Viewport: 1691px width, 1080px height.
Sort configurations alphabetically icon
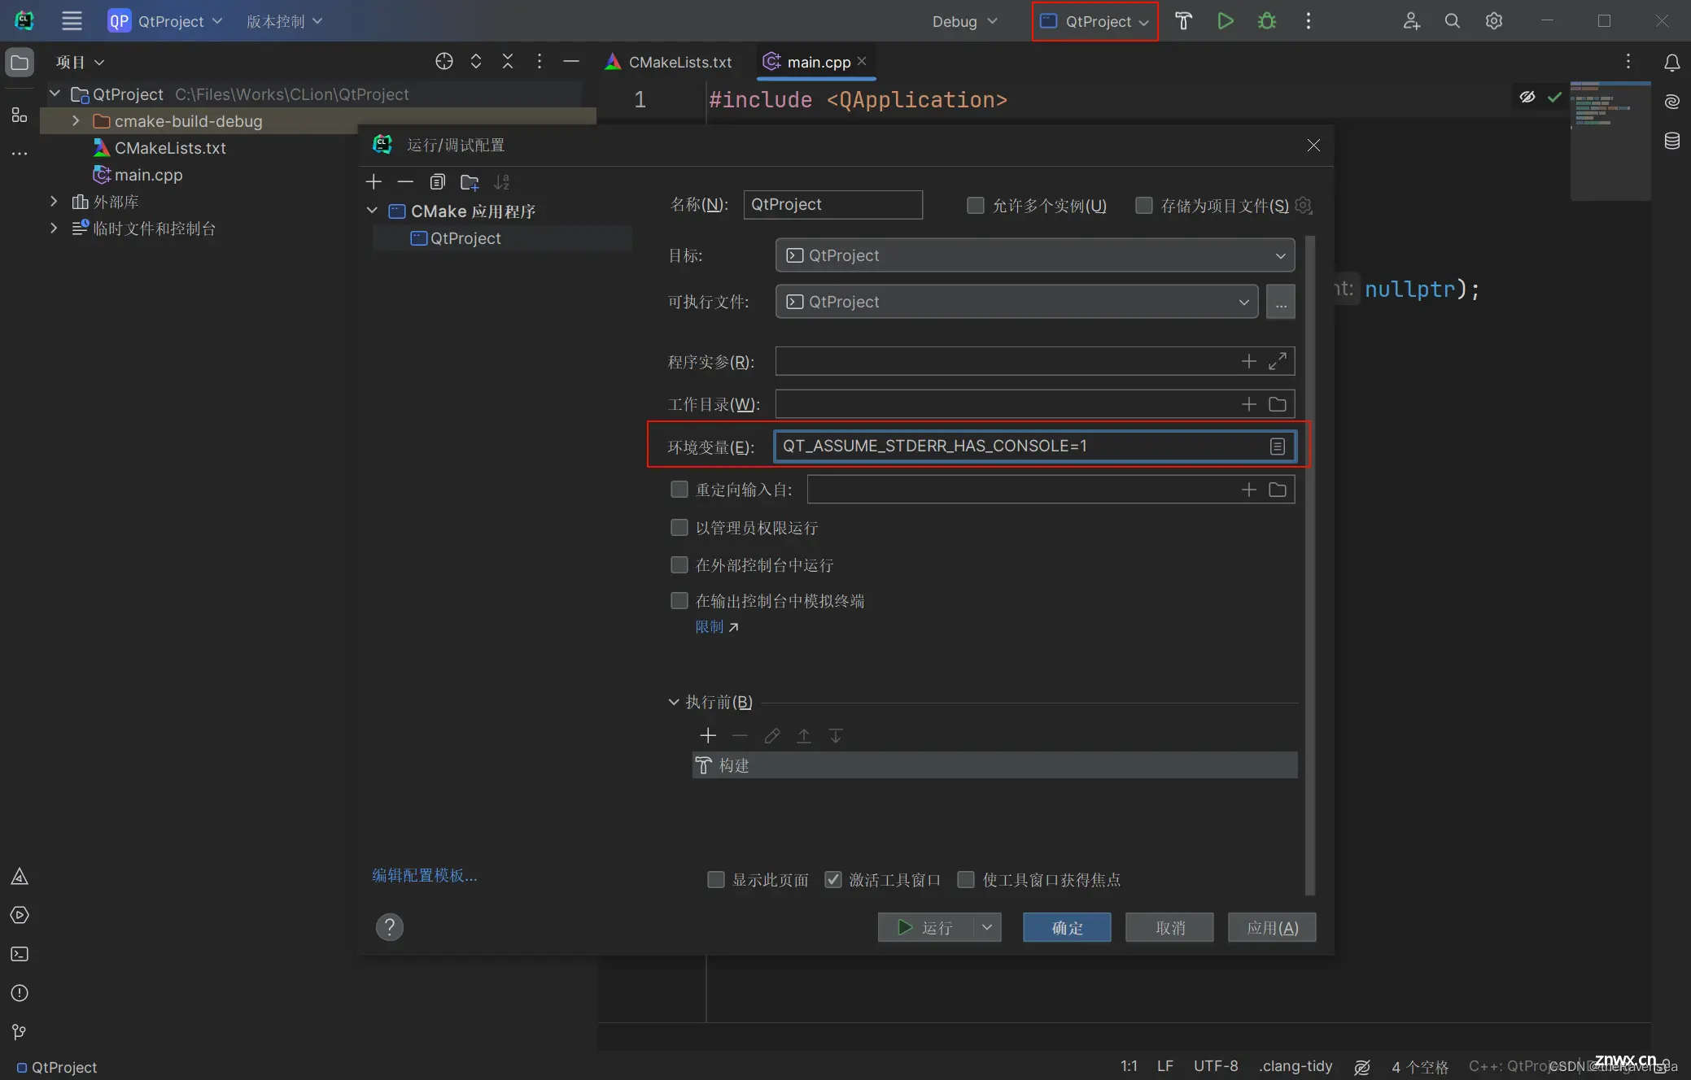pyautogui.click(x=502, y=181)
